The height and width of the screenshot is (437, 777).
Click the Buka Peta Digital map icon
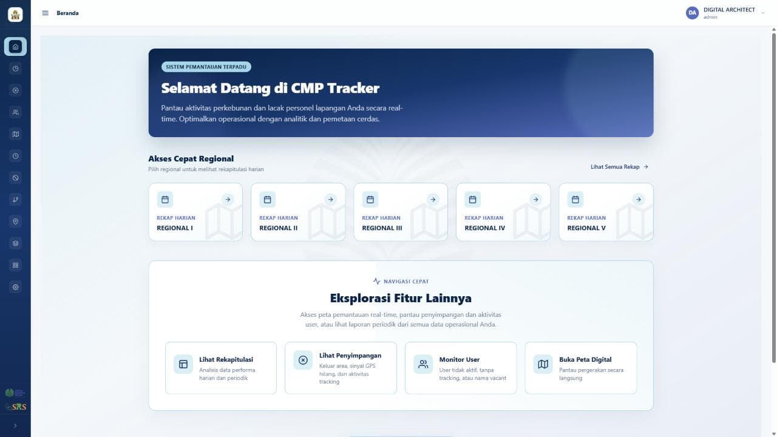point(543,364)
